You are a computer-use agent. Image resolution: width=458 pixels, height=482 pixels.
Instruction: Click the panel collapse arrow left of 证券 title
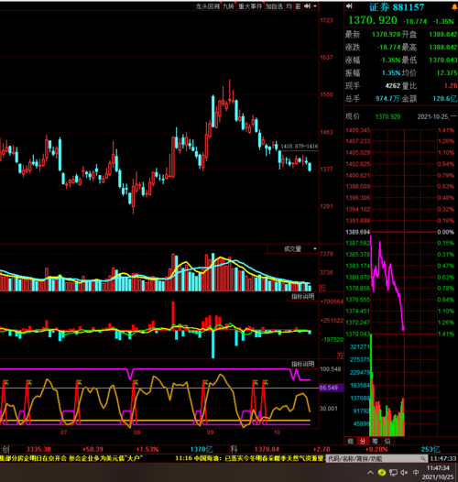(x=350, y=6)
